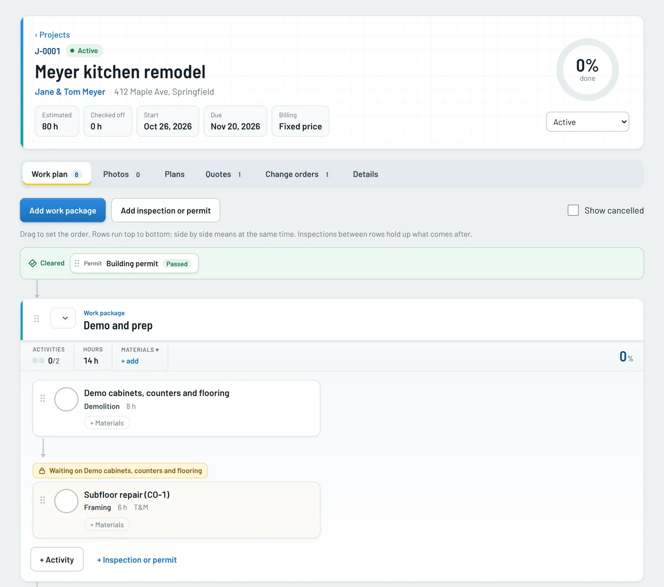The image size is (664, 587).
Task: Click the lock icon in Waiting banner
Action: pyautogui.click(x=42, y=471)
